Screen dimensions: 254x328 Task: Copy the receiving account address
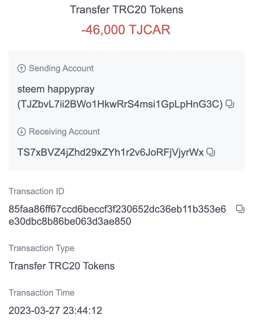(x=211, y=152)
